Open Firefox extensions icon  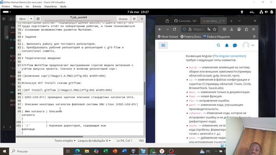pyautogui.click(x=246, y=29)
